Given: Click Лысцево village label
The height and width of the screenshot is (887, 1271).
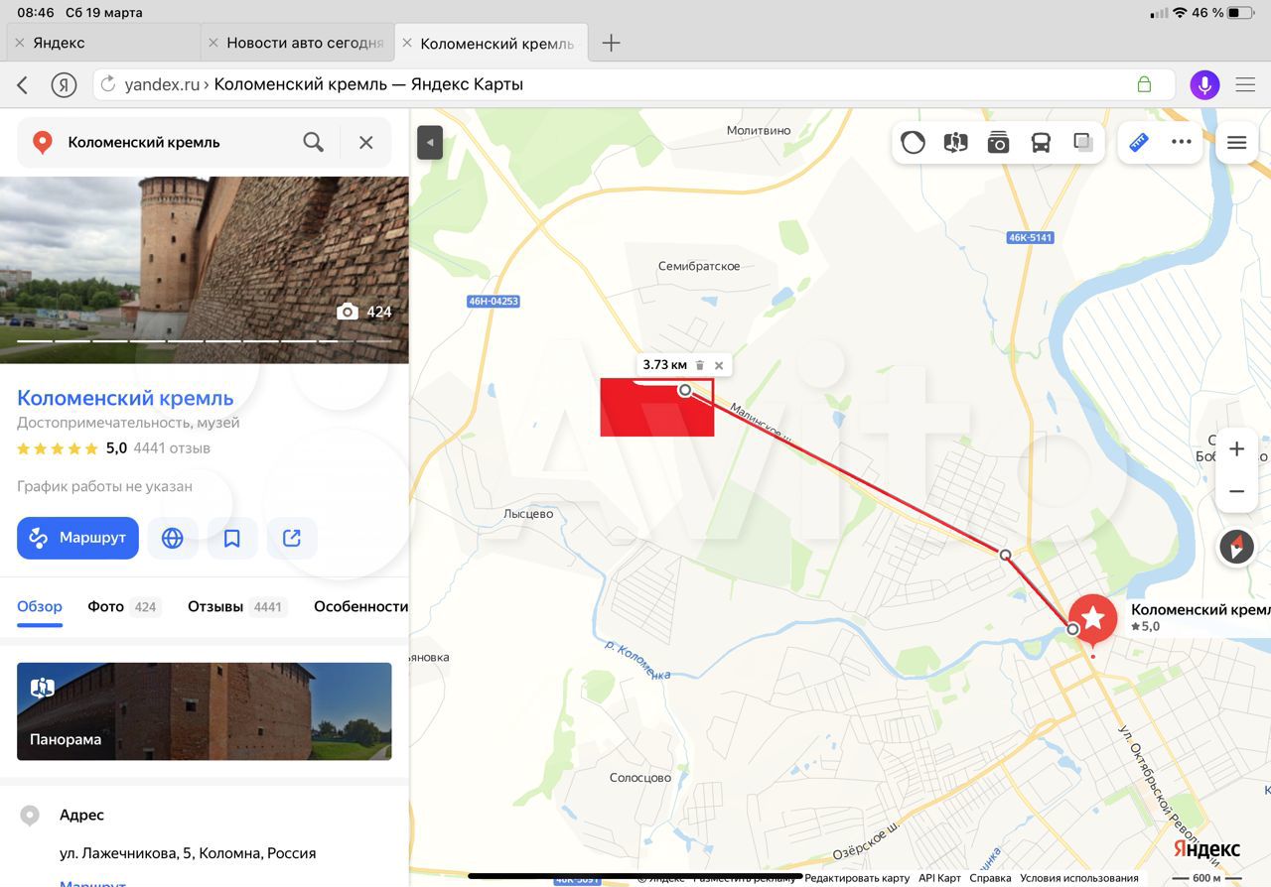Looking at the screenshot, I should point(528,514).
